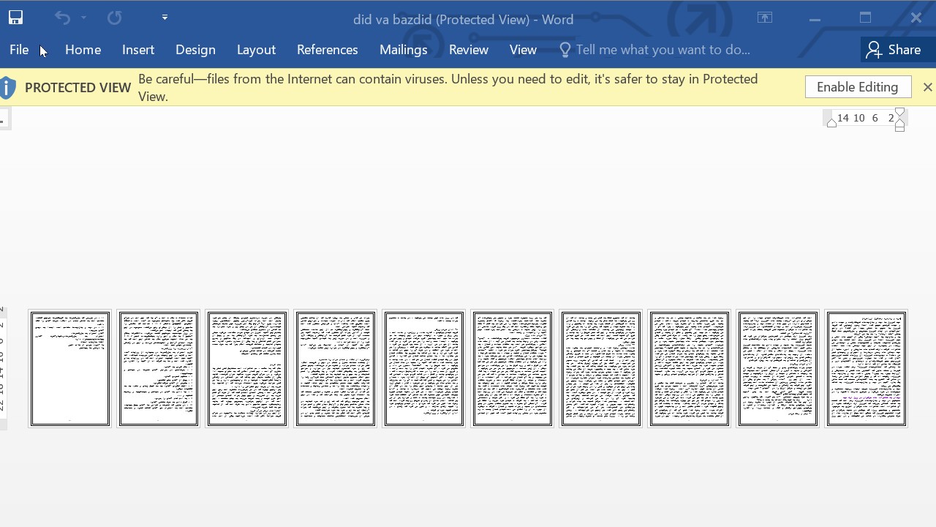Open the Review tab

pos(469,50)
